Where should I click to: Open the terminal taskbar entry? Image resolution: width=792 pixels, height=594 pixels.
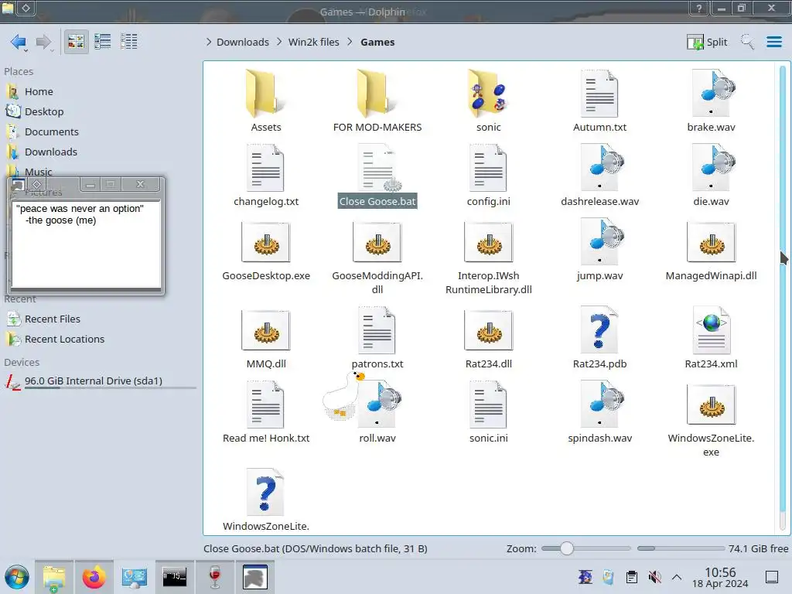click(x=174, y=577)
